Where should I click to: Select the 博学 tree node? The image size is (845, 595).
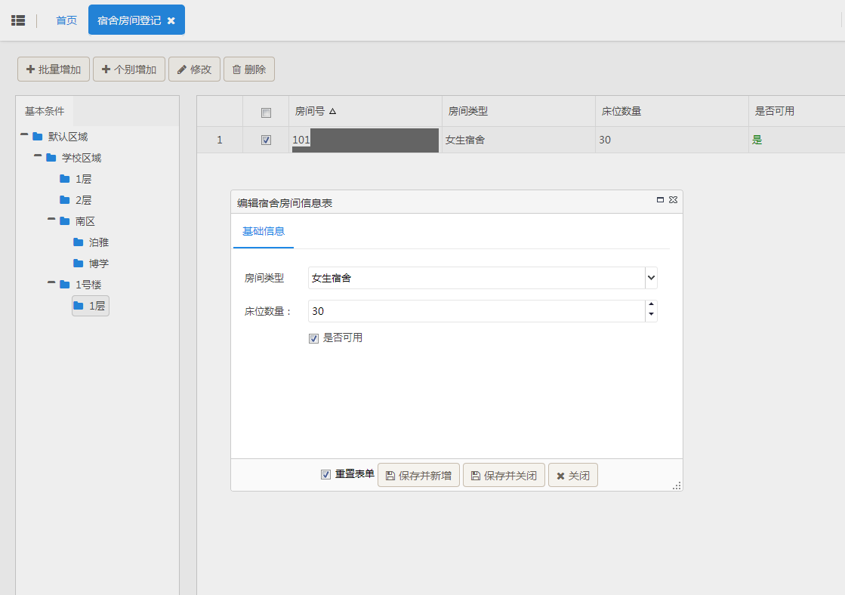(99, 264)
